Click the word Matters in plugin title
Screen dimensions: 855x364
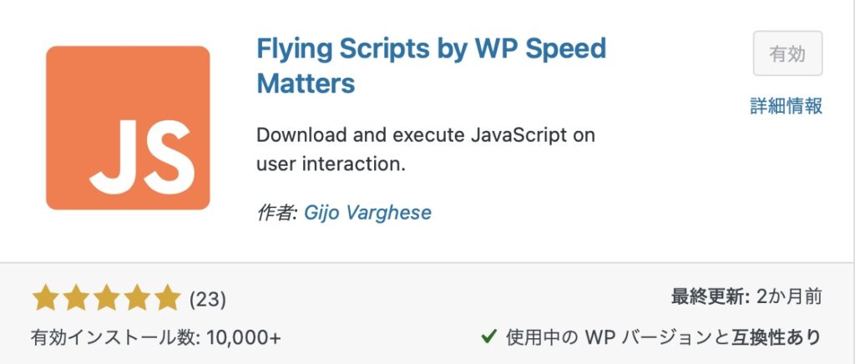click(306, 83)
